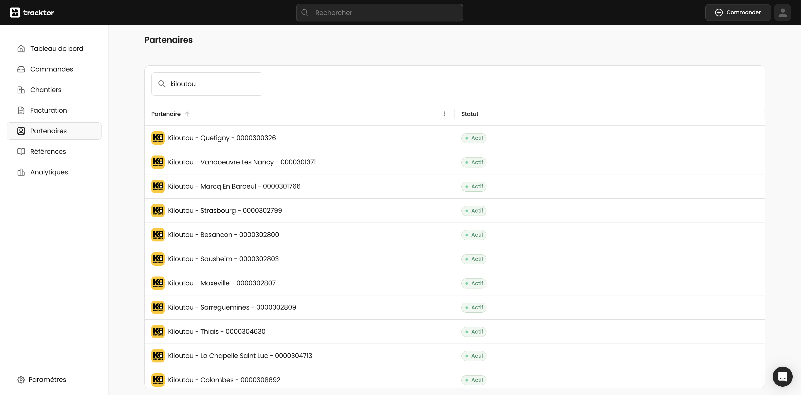The height and width of the screenshot is (395, 801).
Task: Click Actif badge for Sarreguemines
Action: (474, 308)
